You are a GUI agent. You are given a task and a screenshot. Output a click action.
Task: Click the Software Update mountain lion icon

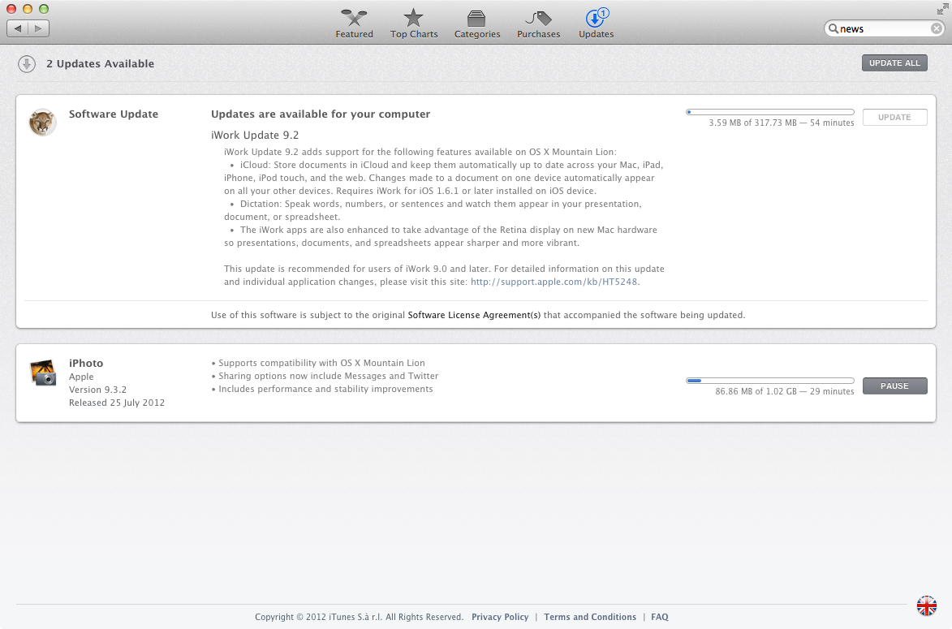point(42,122)
